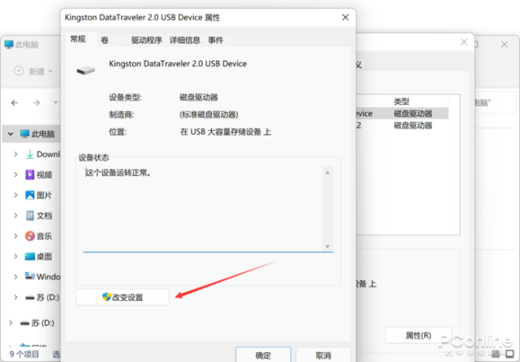Click the shield icon on 改变设置 button
The width and height of the screenshot is (520, 362).
(x=106, y=297)
